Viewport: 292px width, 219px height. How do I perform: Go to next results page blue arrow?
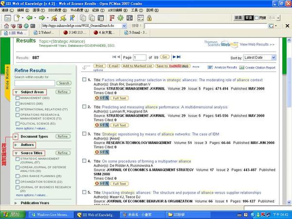click(x=174, y=57)
